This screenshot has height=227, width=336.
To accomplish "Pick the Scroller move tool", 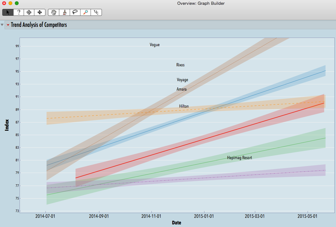I will pos(40,12).
